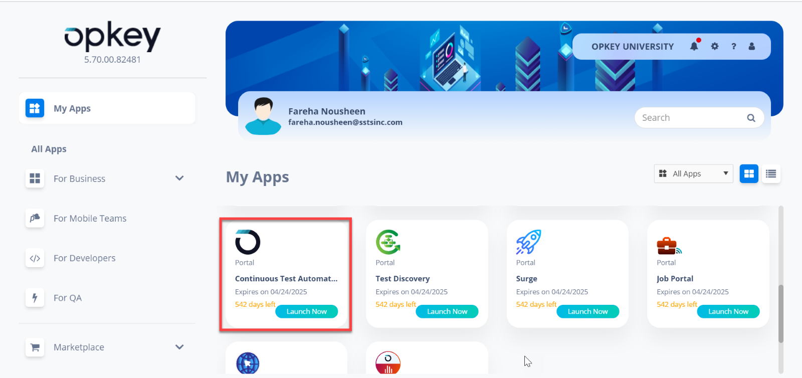Launch the Surge app
The height and width of the screenshot is (378, 802).
(588, 311)
